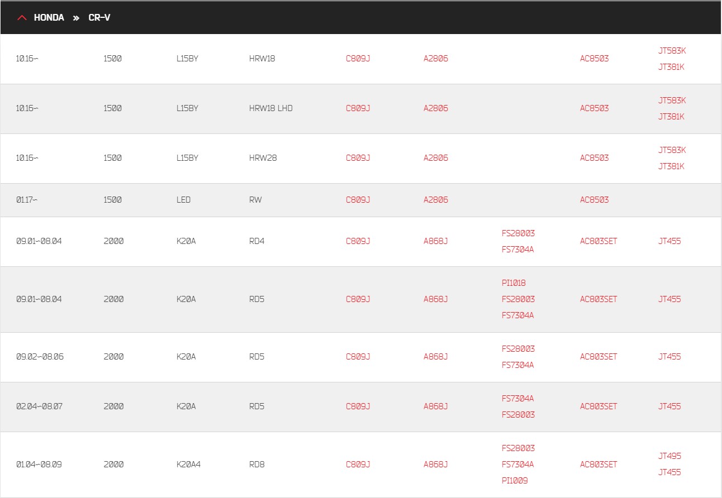The height and width of the screenshot is (498, 722).
Task: Click the K20A4 engine code cell
Action: (x=188, y=465)
